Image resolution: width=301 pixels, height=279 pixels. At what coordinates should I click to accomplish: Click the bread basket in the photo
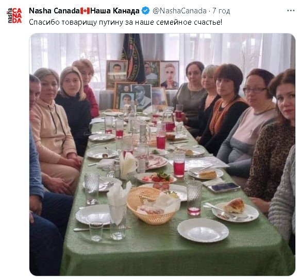152,205
